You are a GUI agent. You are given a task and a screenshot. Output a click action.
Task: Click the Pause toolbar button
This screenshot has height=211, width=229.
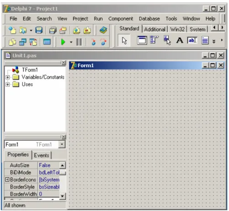79,42
